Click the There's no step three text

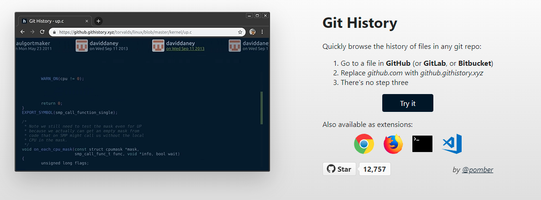(x=375, y=83)
